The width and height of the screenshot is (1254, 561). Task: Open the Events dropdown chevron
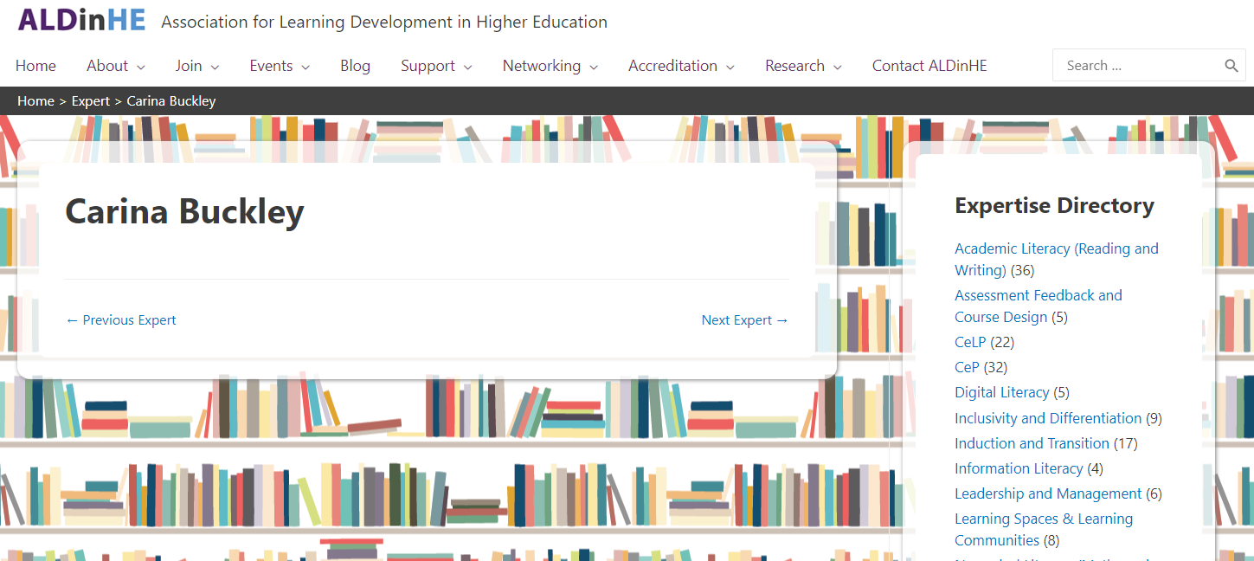305,67
